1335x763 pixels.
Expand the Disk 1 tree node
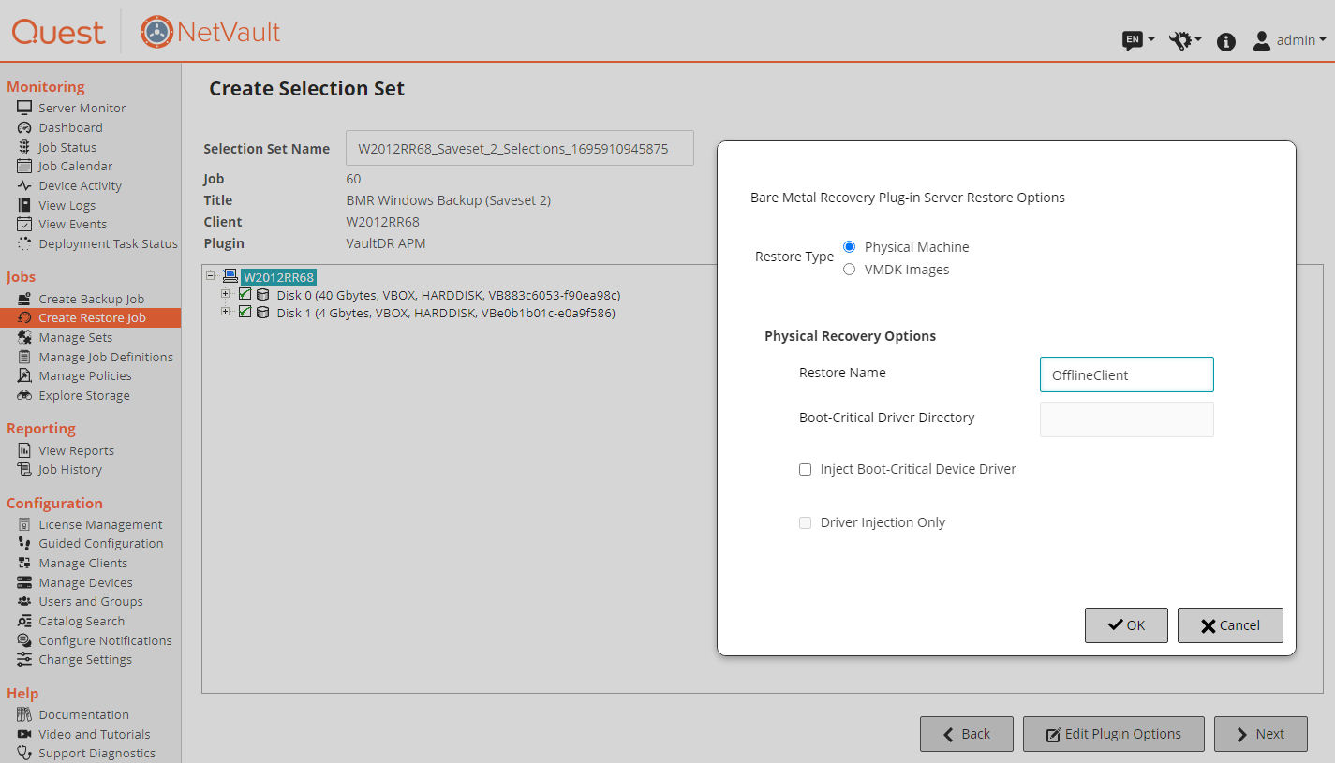pos(225,312)
